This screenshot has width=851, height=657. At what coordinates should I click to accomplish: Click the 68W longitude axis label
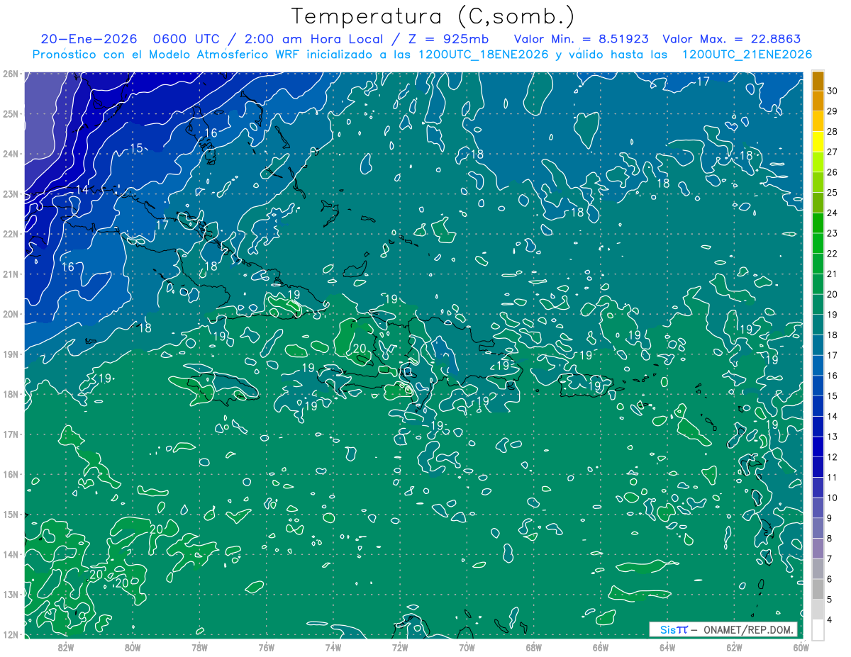coord(534,646)
